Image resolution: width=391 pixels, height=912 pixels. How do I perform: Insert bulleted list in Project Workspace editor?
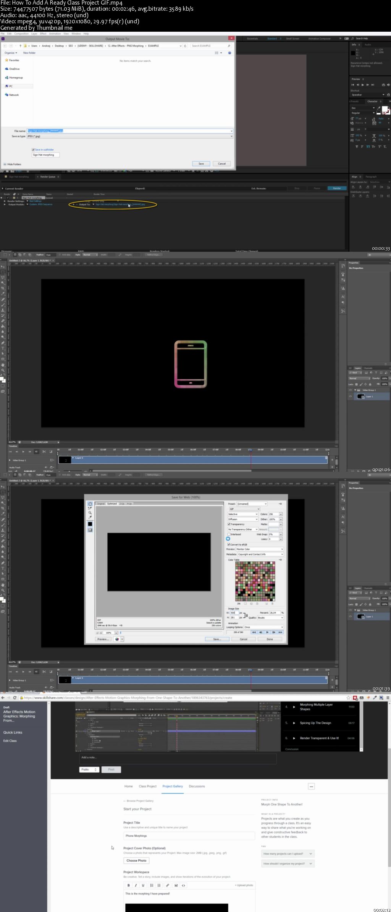[x=152, y=885]
